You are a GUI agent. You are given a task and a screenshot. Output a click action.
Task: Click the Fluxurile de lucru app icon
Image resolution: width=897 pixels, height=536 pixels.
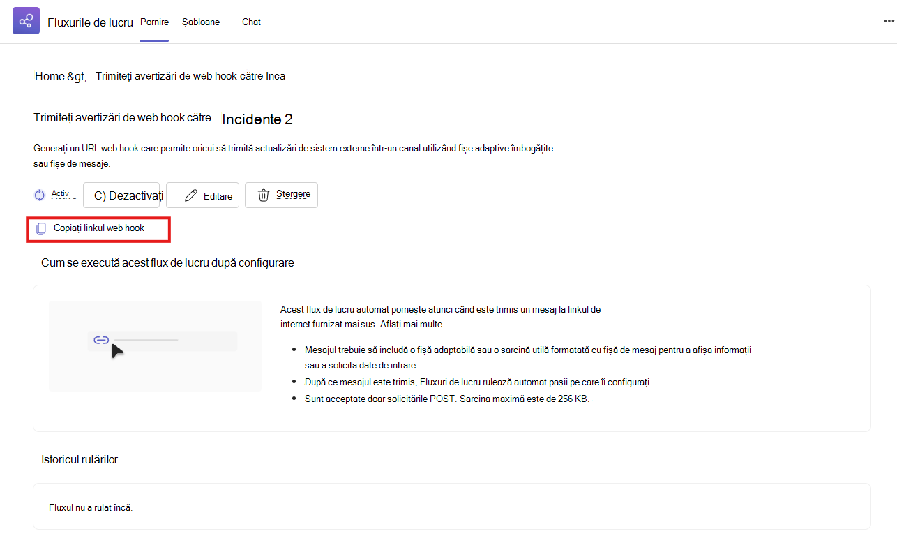pos(26,21)
